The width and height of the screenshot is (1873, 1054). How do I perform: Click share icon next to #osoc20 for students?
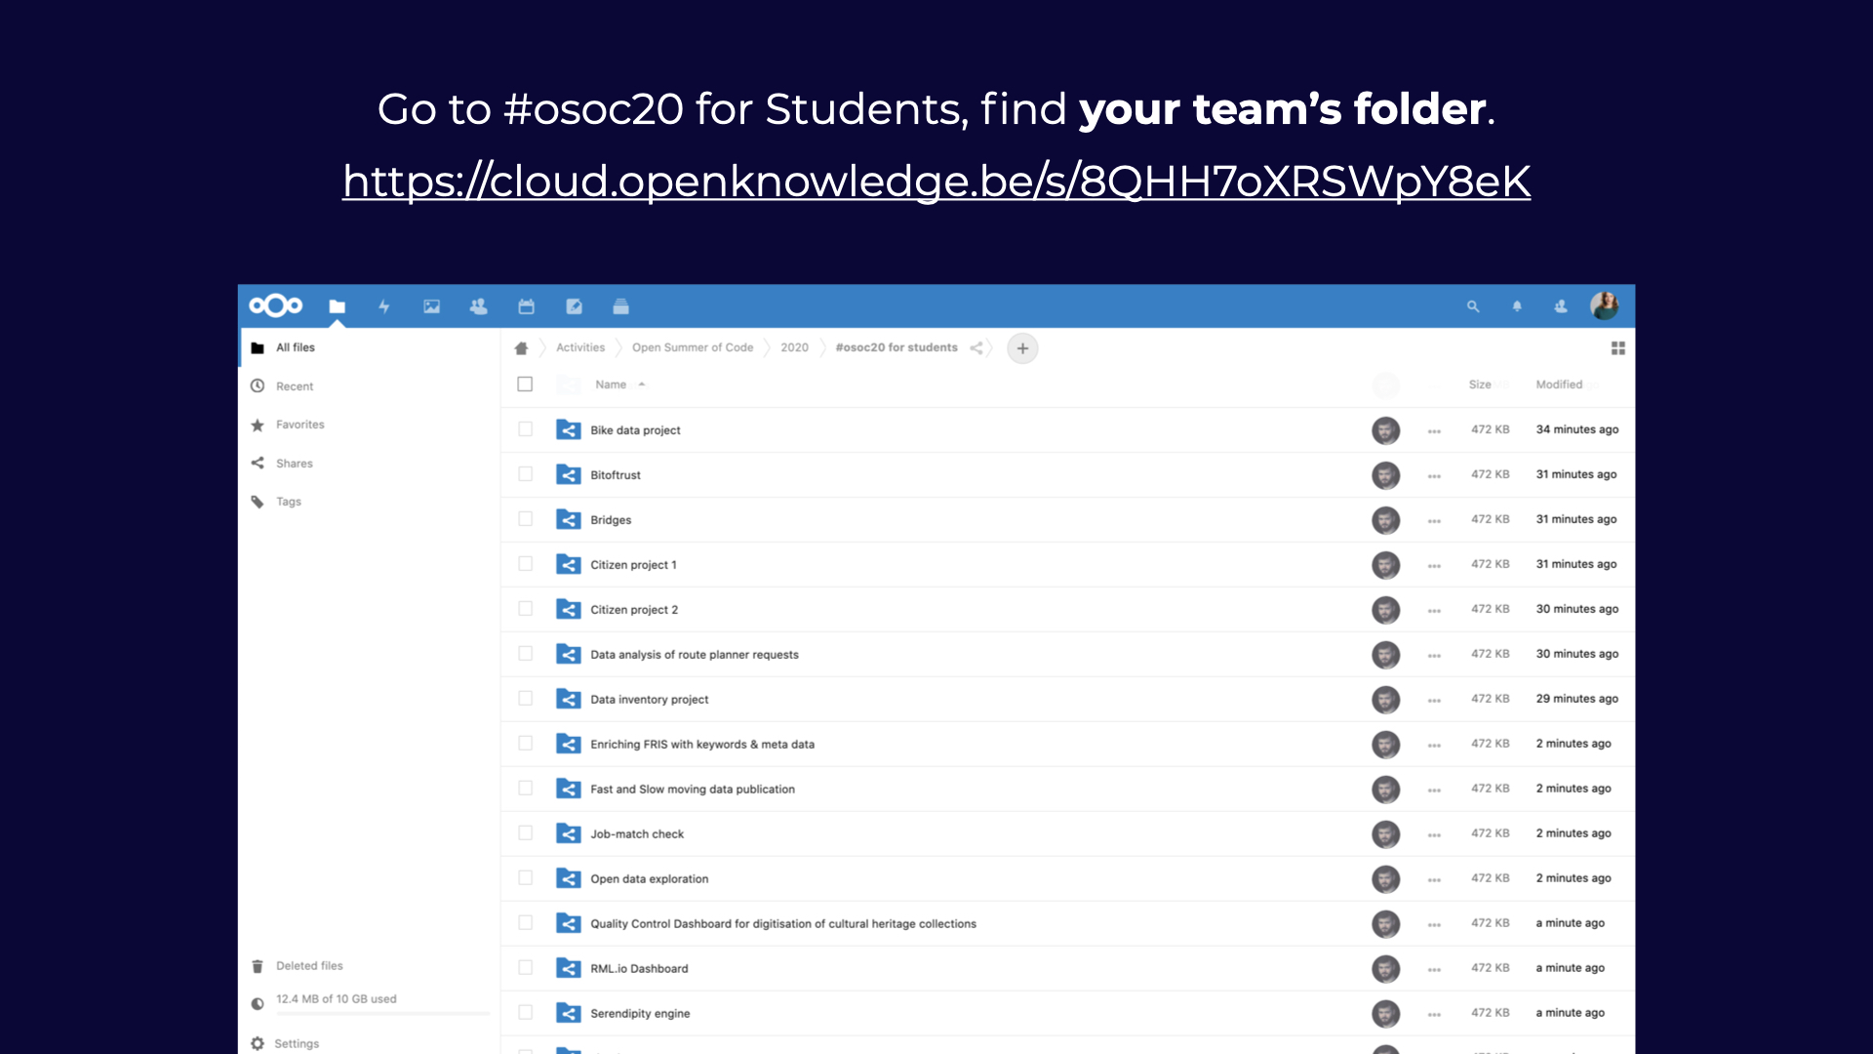976,348
